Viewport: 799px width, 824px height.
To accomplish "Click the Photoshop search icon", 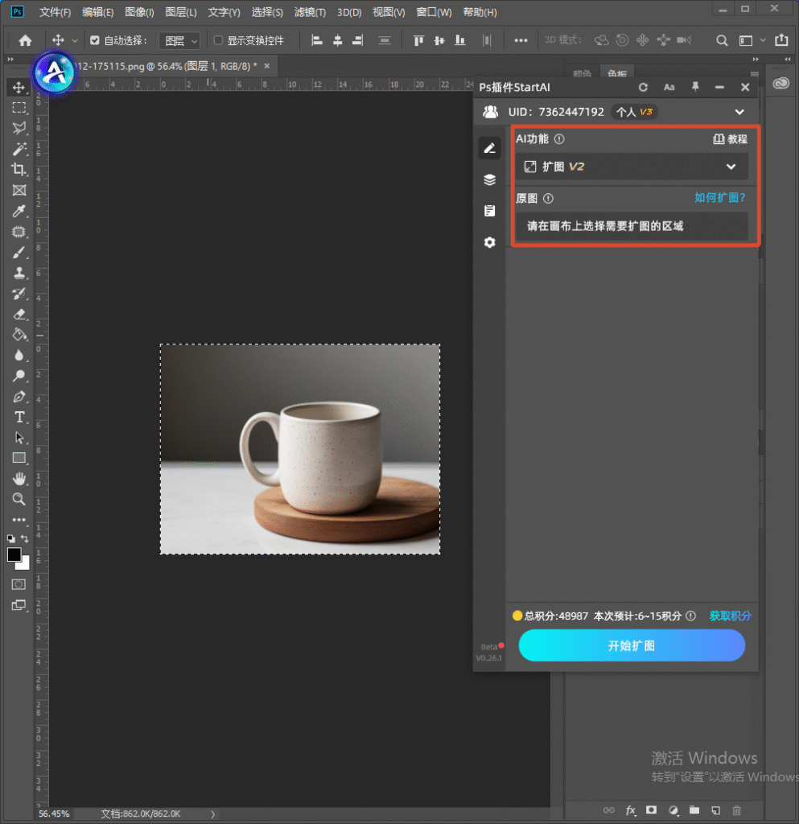I will (723, 40).
